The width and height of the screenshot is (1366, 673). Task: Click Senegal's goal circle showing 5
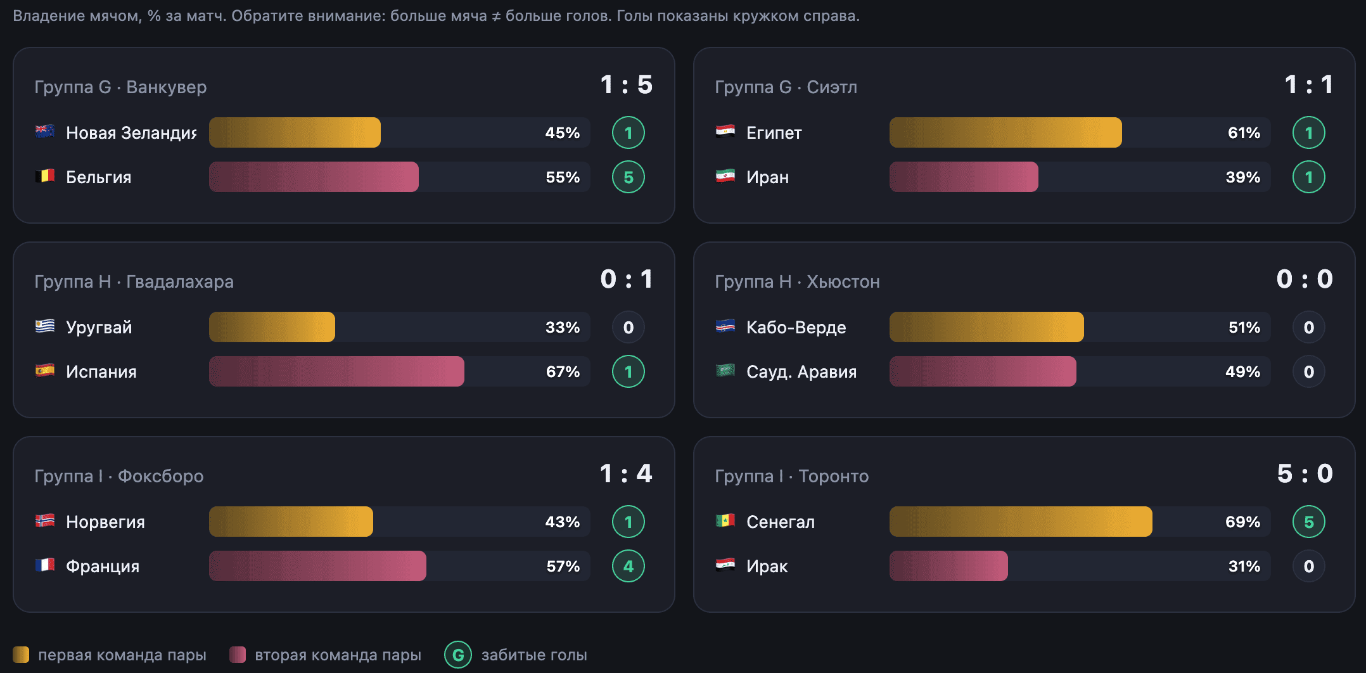(x=1309, y=522)
